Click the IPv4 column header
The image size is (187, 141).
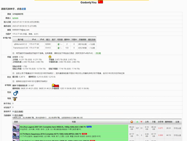34,40
